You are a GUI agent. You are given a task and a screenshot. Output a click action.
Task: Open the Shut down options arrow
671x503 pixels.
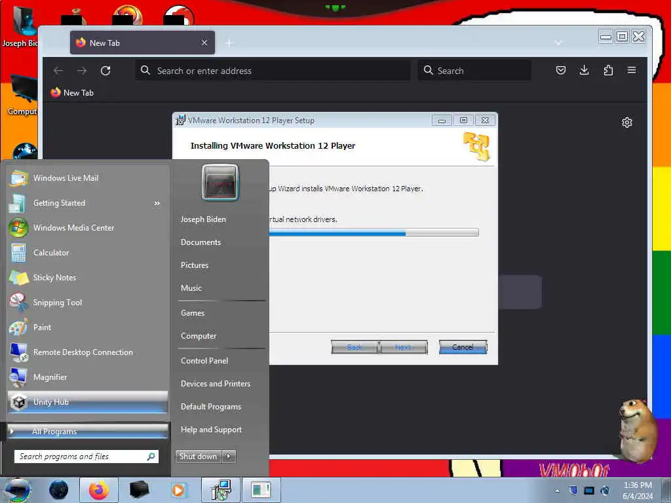(229, 456)
